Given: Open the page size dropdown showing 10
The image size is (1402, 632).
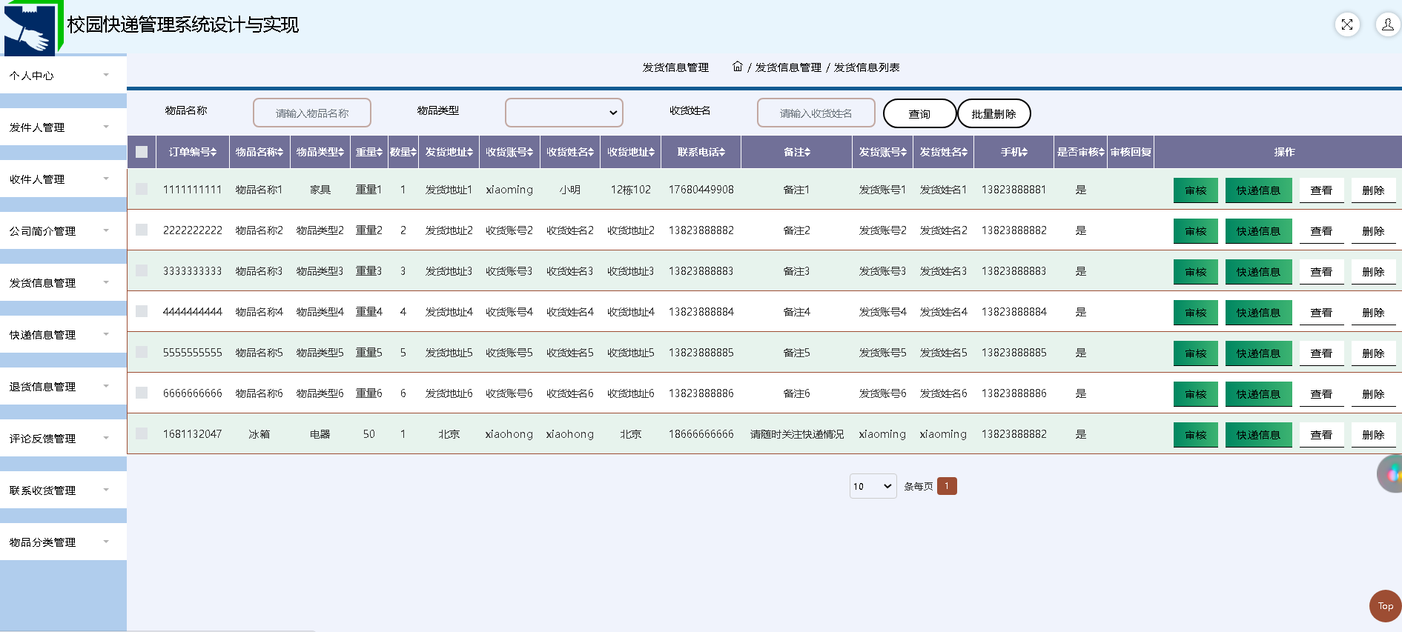Looking at the screenshot, I should tap(873, 486).
